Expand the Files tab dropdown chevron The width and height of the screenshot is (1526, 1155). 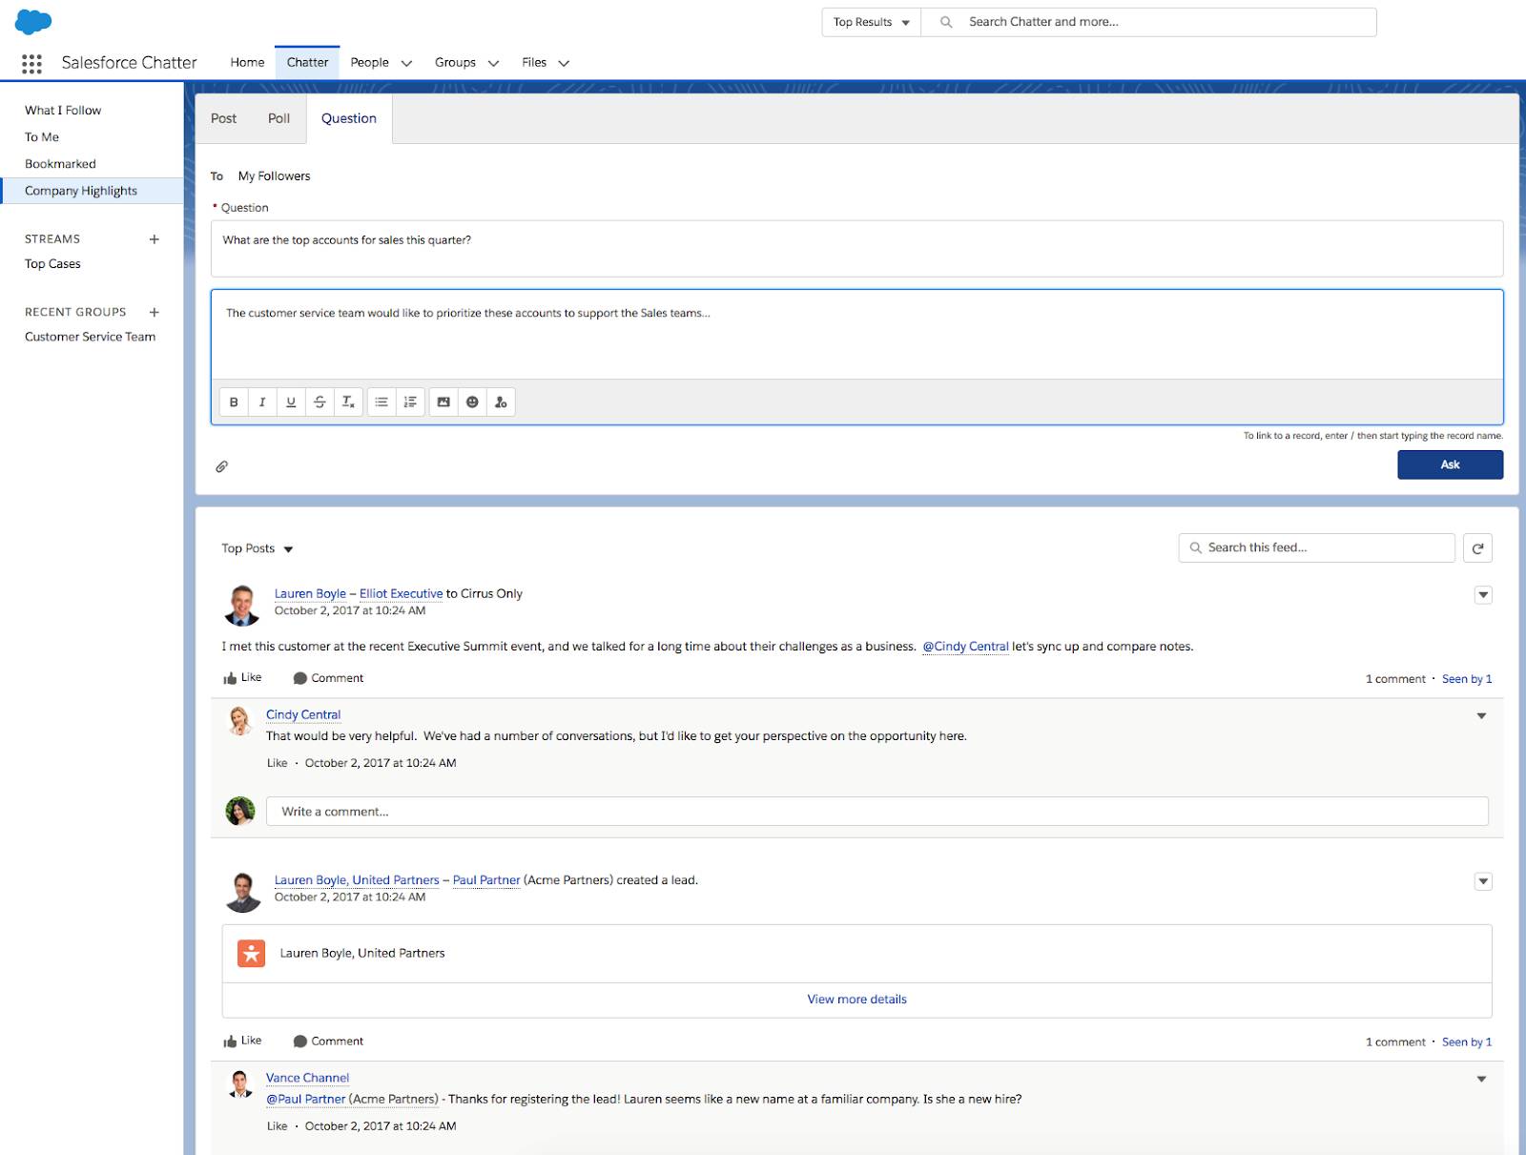[x=564, y=64]
